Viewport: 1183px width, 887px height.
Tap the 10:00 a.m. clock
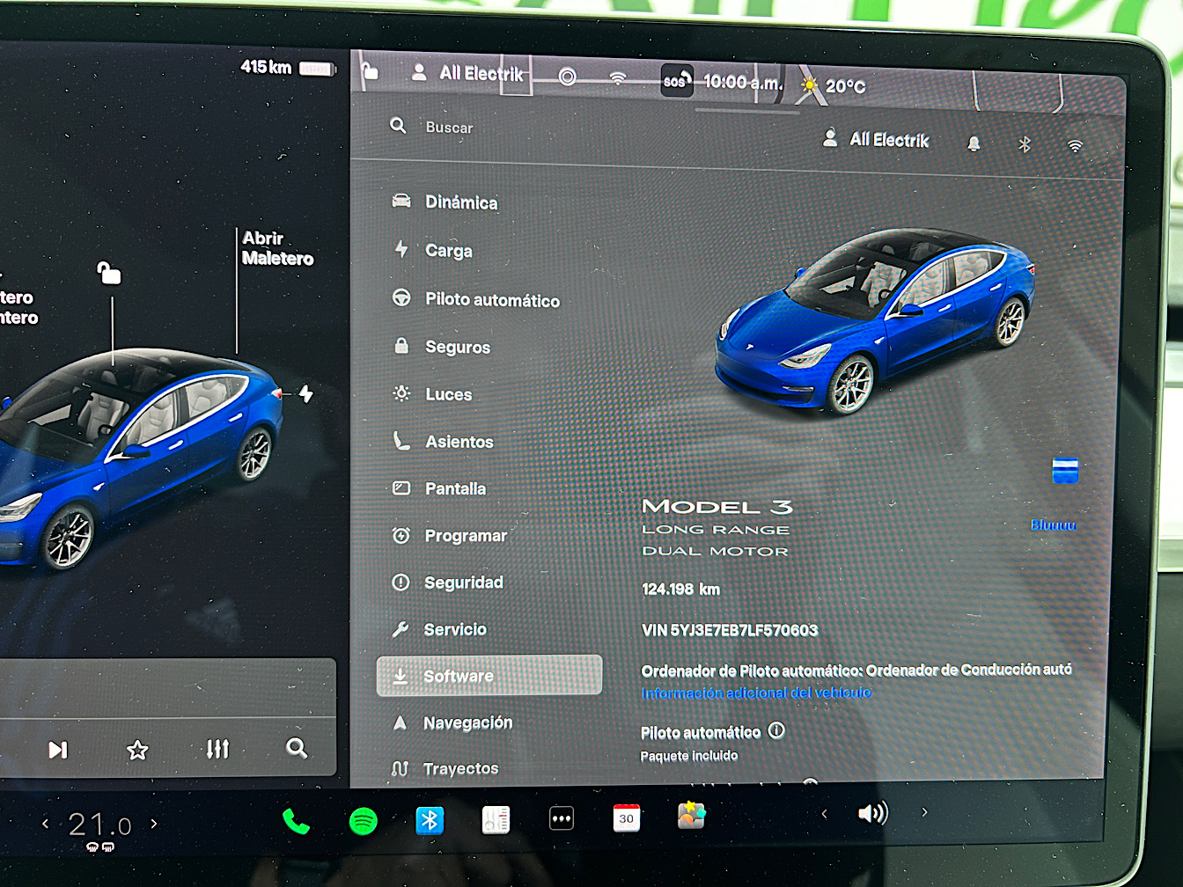pyautogui.click(x=742, y=82)
